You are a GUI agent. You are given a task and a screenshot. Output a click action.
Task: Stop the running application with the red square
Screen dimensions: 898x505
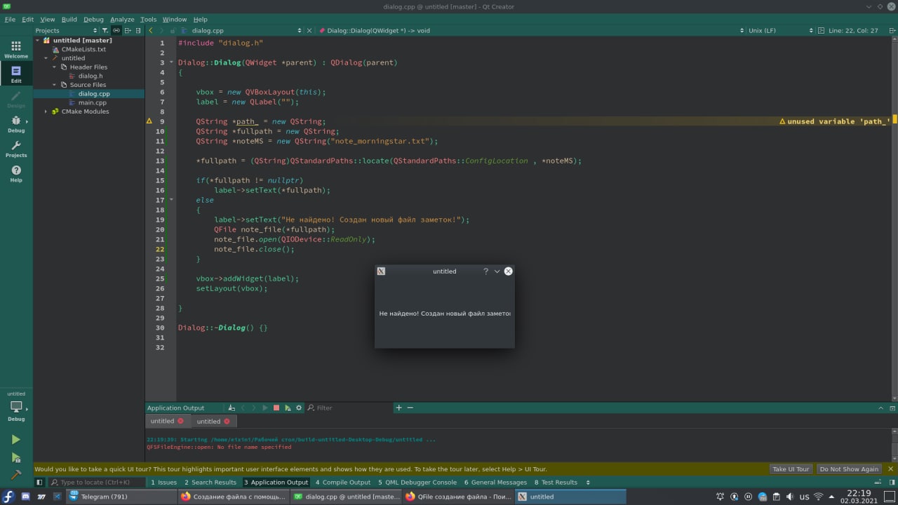coord(276,408)
